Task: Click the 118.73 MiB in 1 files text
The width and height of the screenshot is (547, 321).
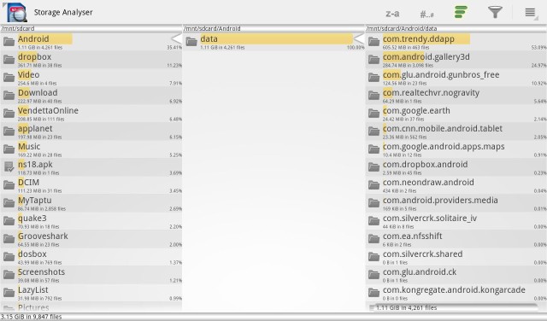Action: (38, 172)
